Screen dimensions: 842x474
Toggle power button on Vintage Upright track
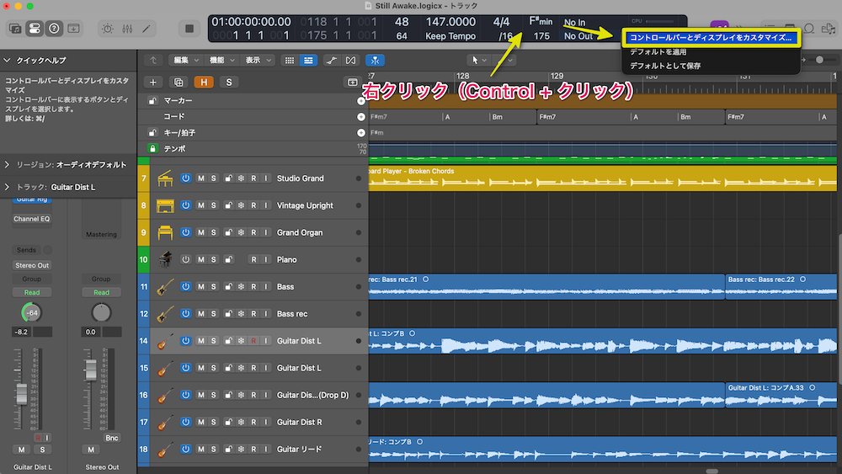tap(185, 205)
